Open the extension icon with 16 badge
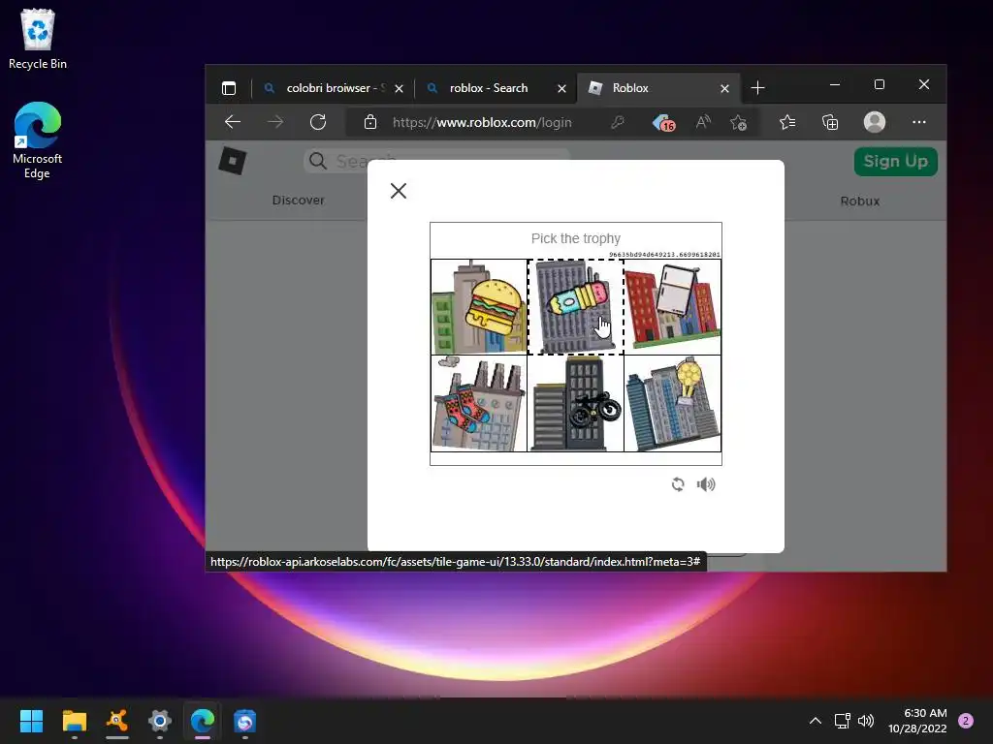 pyautogui.click(x=663, y=122)
